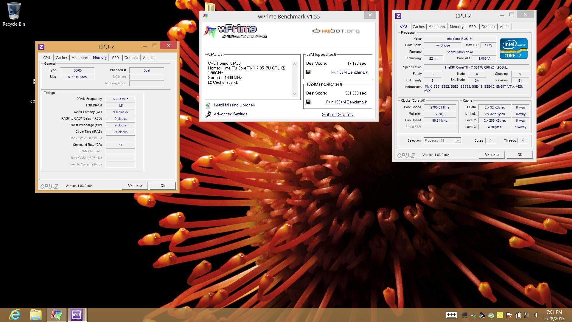The width and height of the screenshot is (572, 322).
Task: Switch to CPU-Z via taskbar icon
Action: click(x=77, y=315)
